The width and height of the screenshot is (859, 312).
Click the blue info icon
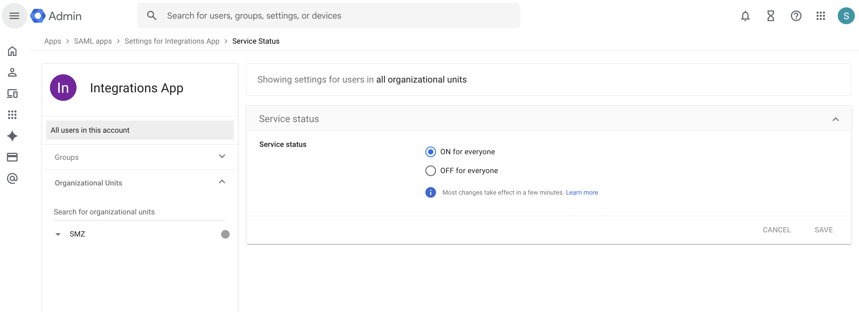[430, 192]
